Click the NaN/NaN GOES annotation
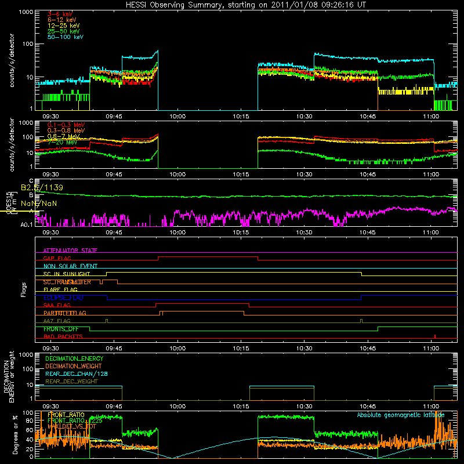The image size is (464, 464). 39,204
